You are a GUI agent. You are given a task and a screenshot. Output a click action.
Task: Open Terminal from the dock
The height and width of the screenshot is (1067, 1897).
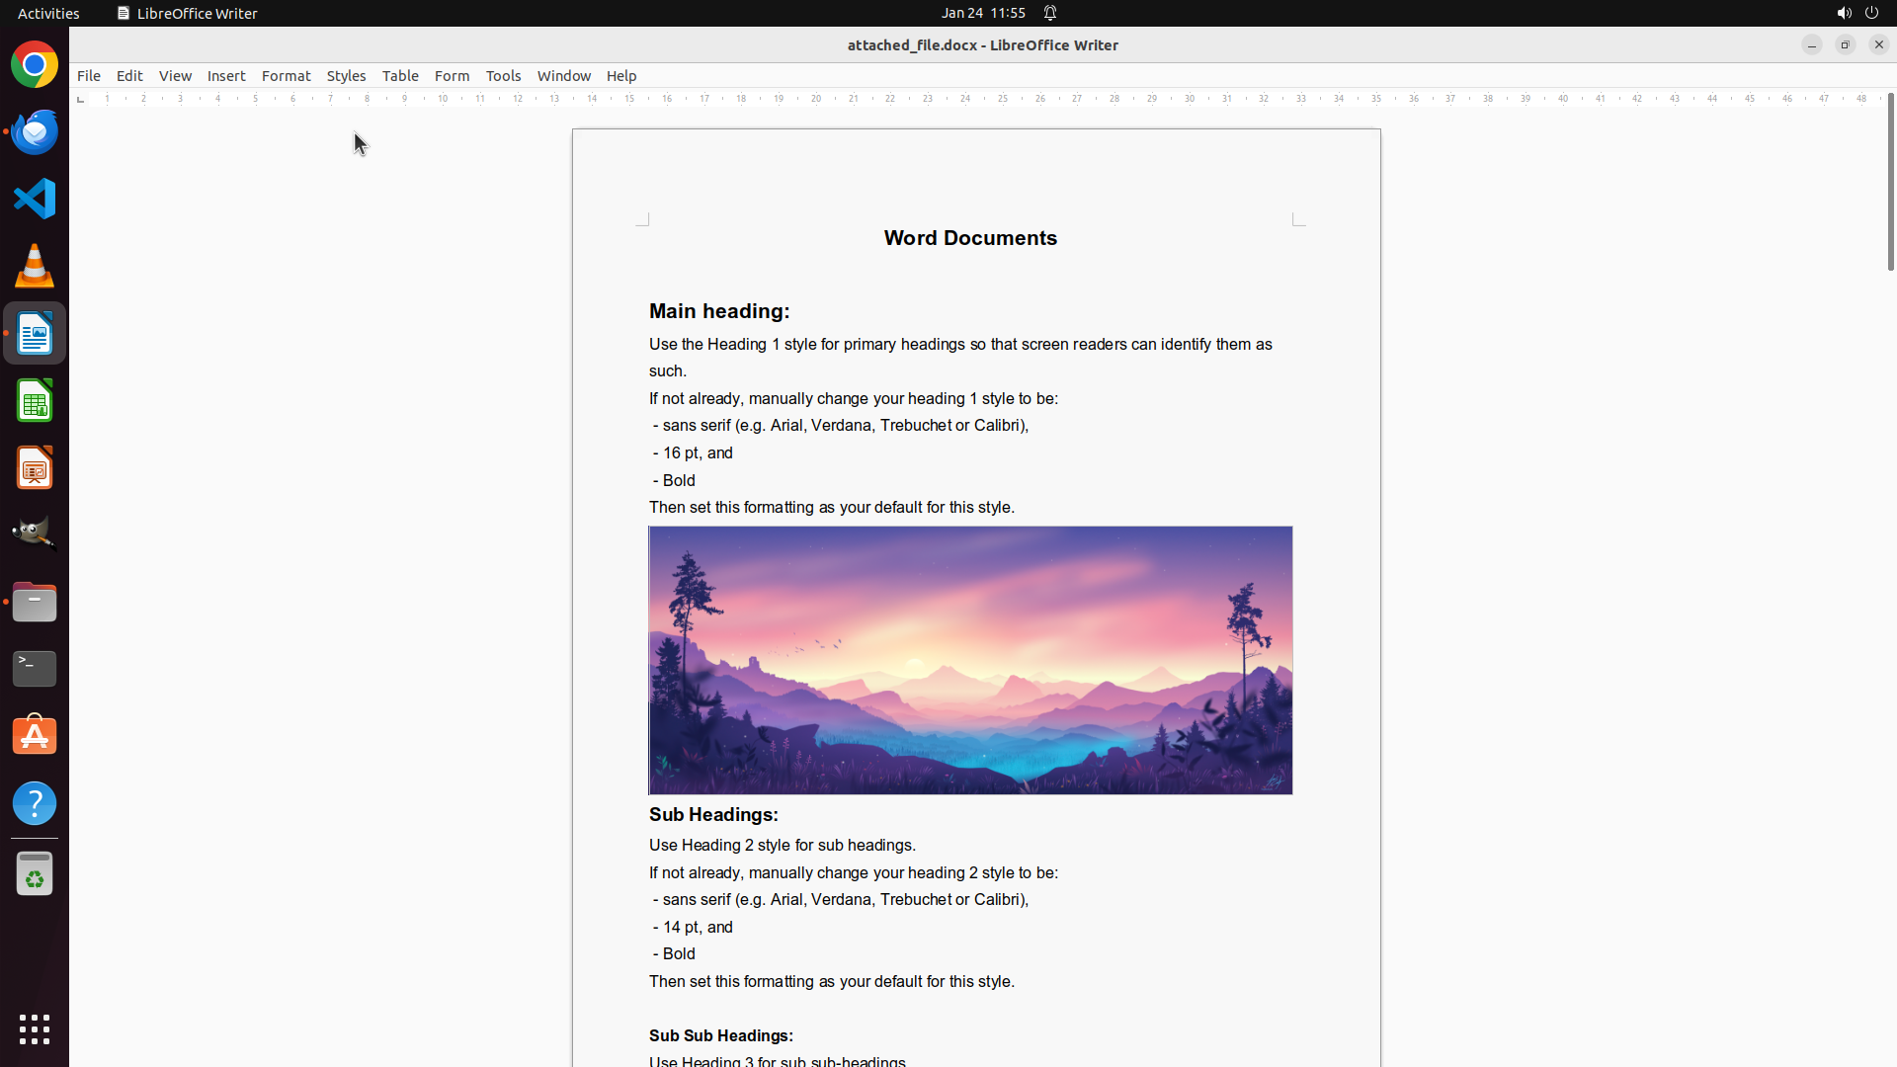[x=35, y=669]
